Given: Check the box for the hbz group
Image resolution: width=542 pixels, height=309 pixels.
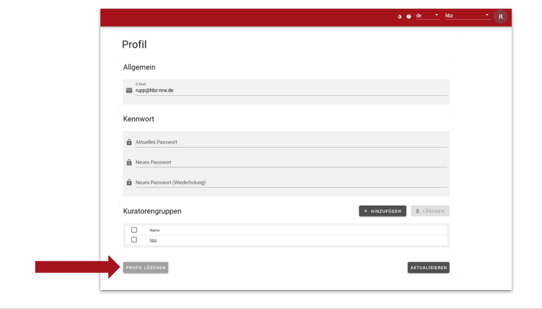Looking at the screenshot, I should point(134,240).
